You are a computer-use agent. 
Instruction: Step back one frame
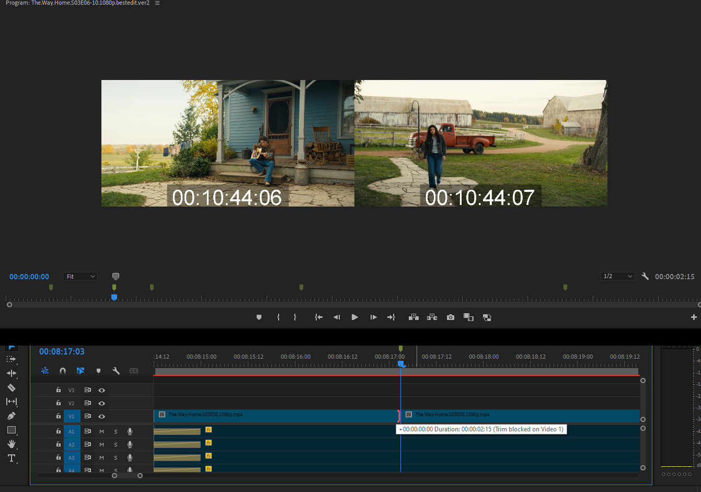pyautogui.click(x=337, y=317)
